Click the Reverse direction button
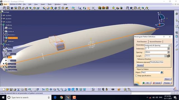The width and height of the screenshot is (179, 100). [x=140, y=65]
